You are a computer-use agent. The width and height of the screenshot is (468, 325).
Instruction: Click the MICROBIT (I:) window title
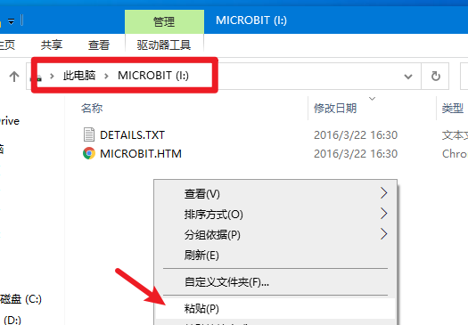pos(251,20)
